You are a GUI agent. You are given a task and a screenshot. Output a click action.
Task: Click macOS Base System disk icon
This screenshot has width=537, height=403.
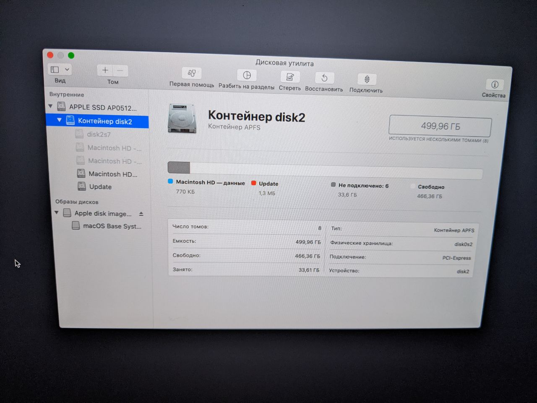tap(76, 225)
